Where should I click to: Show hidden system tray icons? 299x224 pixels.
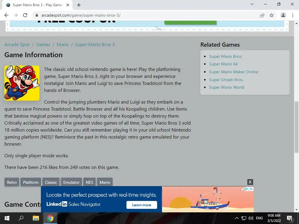[237, 218]
